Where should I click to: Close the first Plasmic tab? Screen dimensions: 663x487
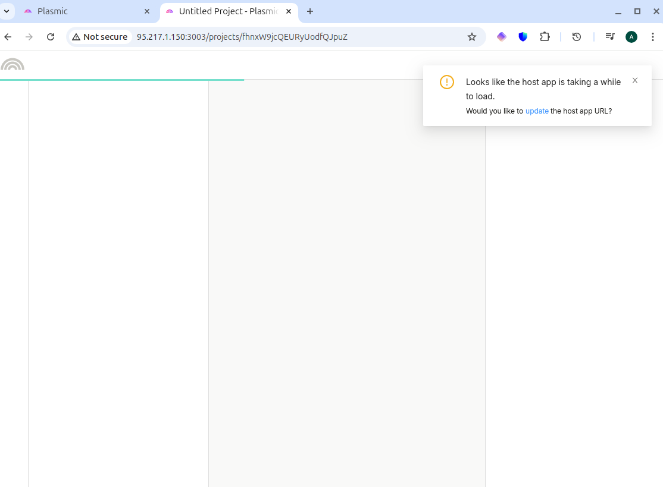point(147,11)
